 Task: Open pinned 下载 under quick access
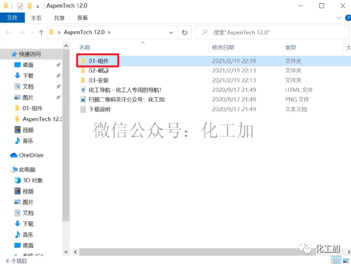click(28, 76)
